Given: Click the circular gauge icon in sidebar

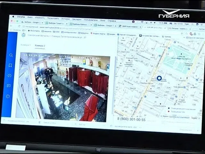Looking at the screenshot, I should click(10, 76).
